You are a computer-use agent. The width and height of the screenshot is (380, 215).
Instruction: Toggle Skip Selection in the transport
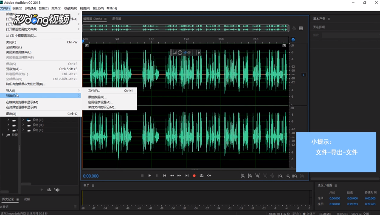click(209, 175)
